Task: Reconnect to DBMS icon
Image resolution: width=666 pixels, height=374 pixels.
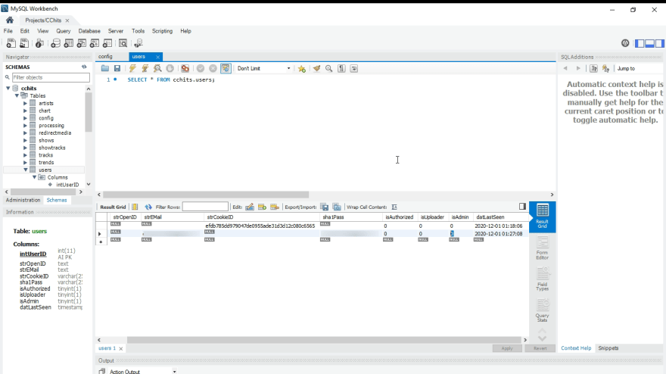Action: click(138, 43)
